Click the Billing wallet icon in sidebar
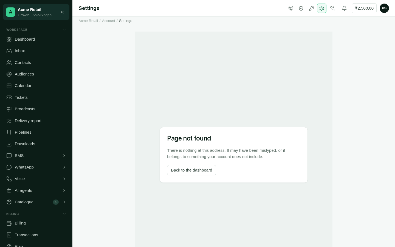Viewport: 395px width, 247px height. pos(9,223)
